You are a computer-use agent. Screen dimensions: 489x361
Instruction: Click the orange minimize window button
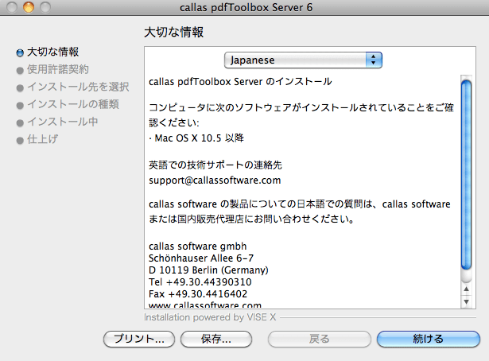[29, 7]
